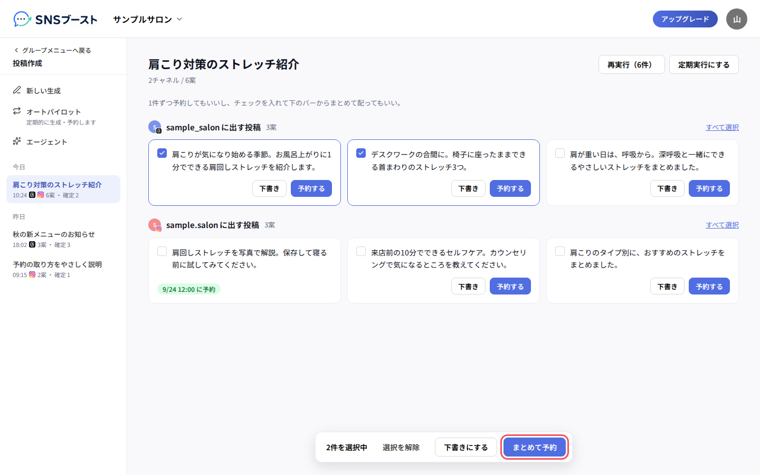
Task: Click the Instagram icon in the 09:15 history row
Action: click(32, 274)
